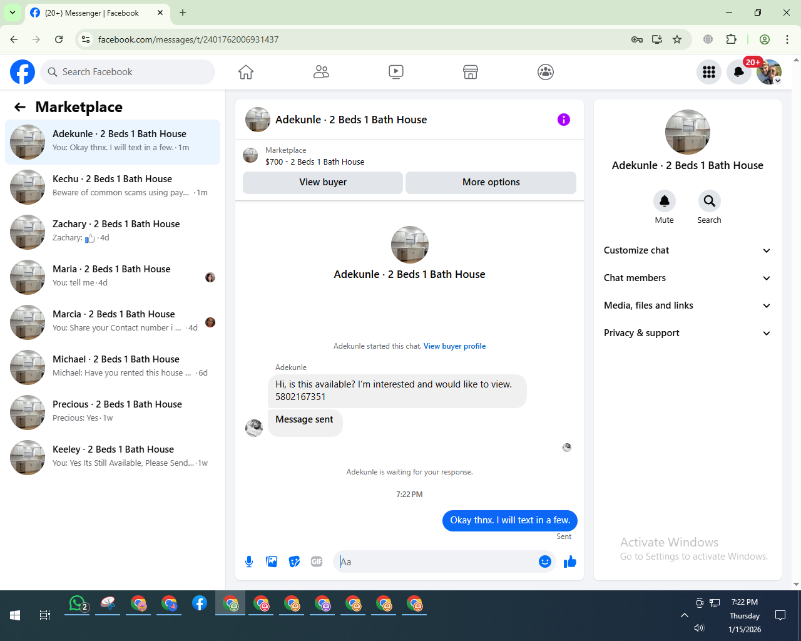
Task: Go to the Facebook Home feed icon
Action: (246, 72)
